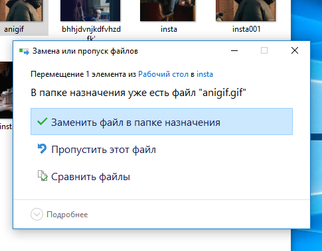Click the dialog title Замена или пропуск файлов
The image size is (322, 251).
pyautogui.click(x=85, y=51)
